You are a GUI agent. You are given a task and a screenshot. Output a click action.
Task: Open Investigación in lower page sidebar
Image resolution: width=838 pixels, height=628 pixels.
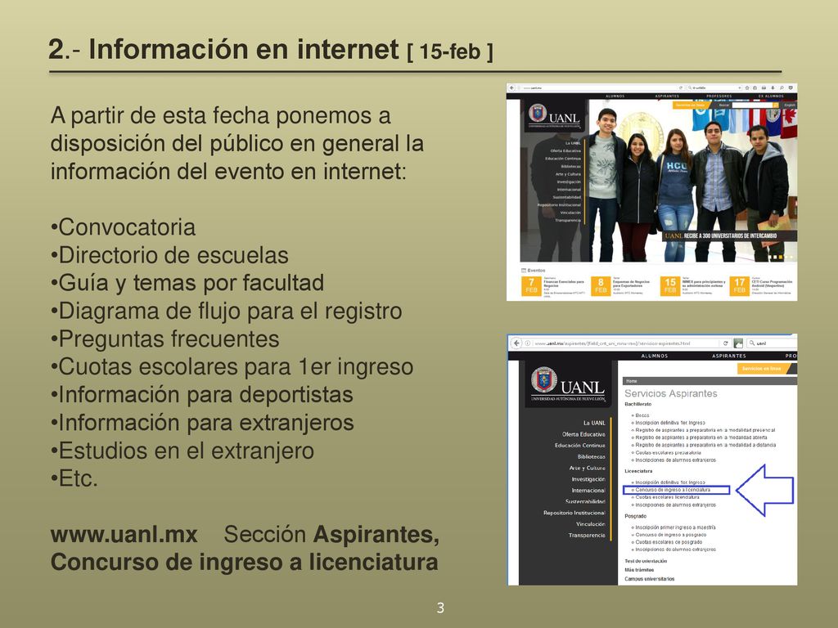point(588,479)
